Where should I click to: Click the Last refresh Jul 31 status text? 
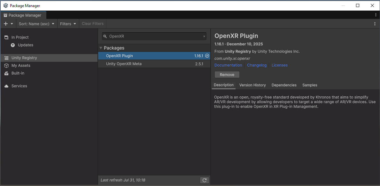123,180
